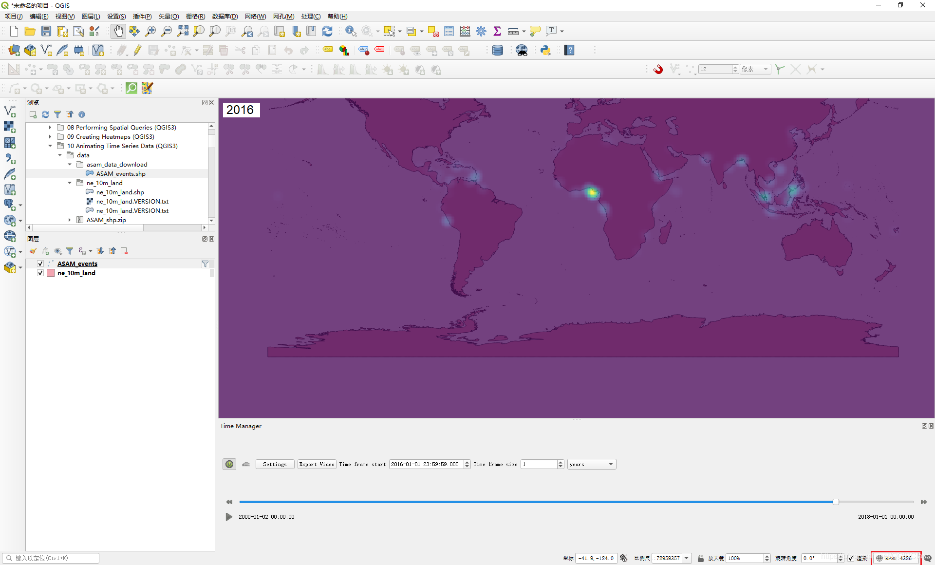Open the 矢量(O) menu

click(168, 16)
